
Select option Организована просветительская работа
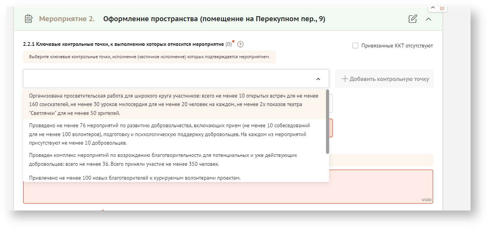pos(174,104)
